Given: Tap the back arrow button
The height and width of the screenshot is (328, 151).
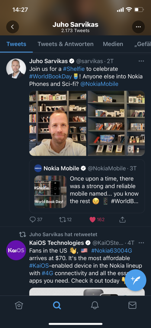Looking at the screenshot, I should [x=12, y=27].
